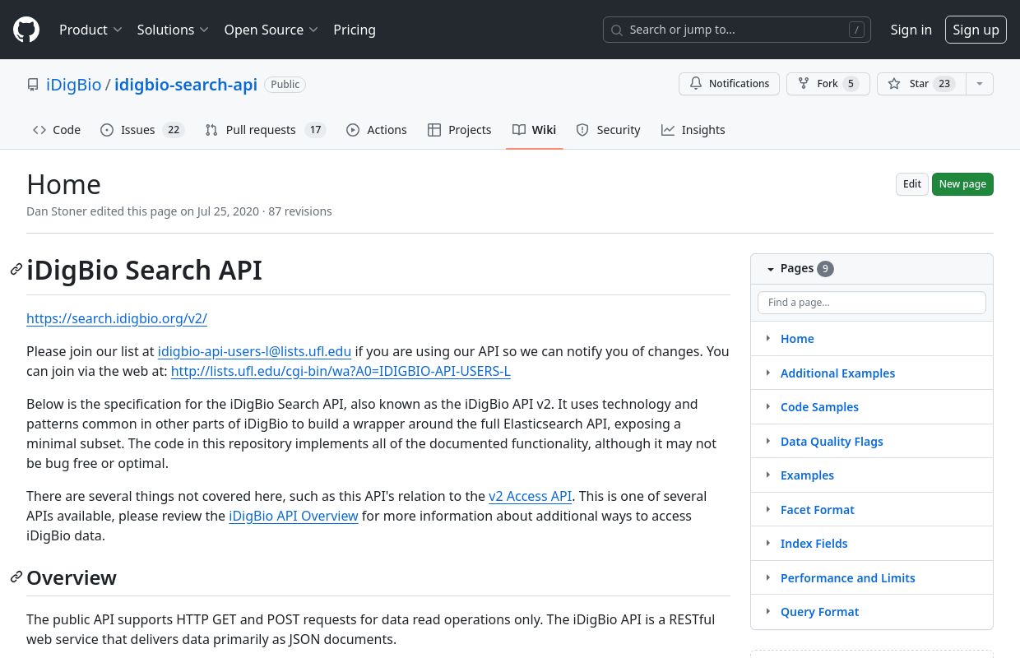Viewport: 1020px width, 658px height.
Task: Open the lists.ufl.edu web join link
Action: pyautogui.click(x=341, y=371)
